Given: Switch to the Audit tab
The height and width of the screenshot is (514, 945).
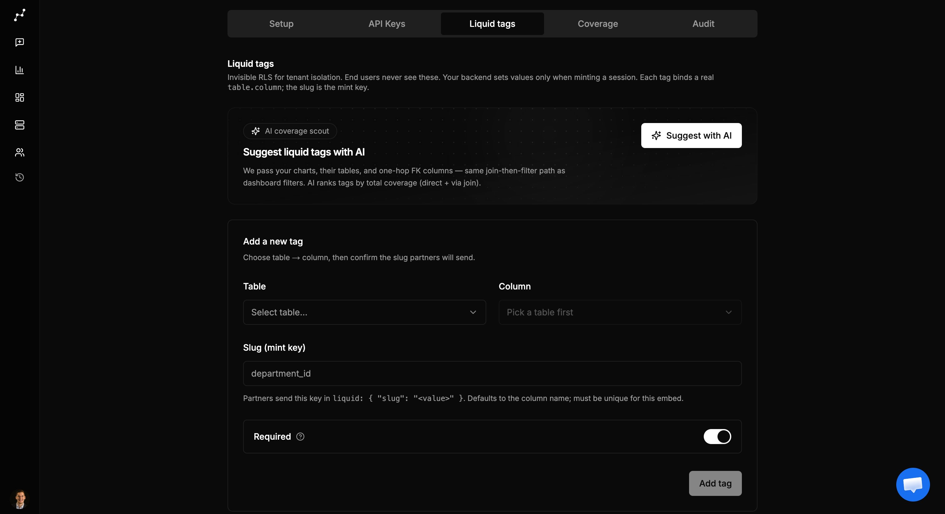Looking at the screenshot, I should click(703, 24).
